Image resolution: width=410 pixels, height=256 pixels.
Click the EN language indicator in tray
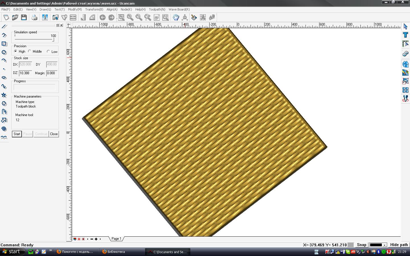tap(316, 252)
